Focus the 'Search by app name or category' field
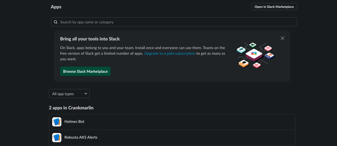Image resolution: width=337 pixels, height=146 pixels. [x=176, y=22]
